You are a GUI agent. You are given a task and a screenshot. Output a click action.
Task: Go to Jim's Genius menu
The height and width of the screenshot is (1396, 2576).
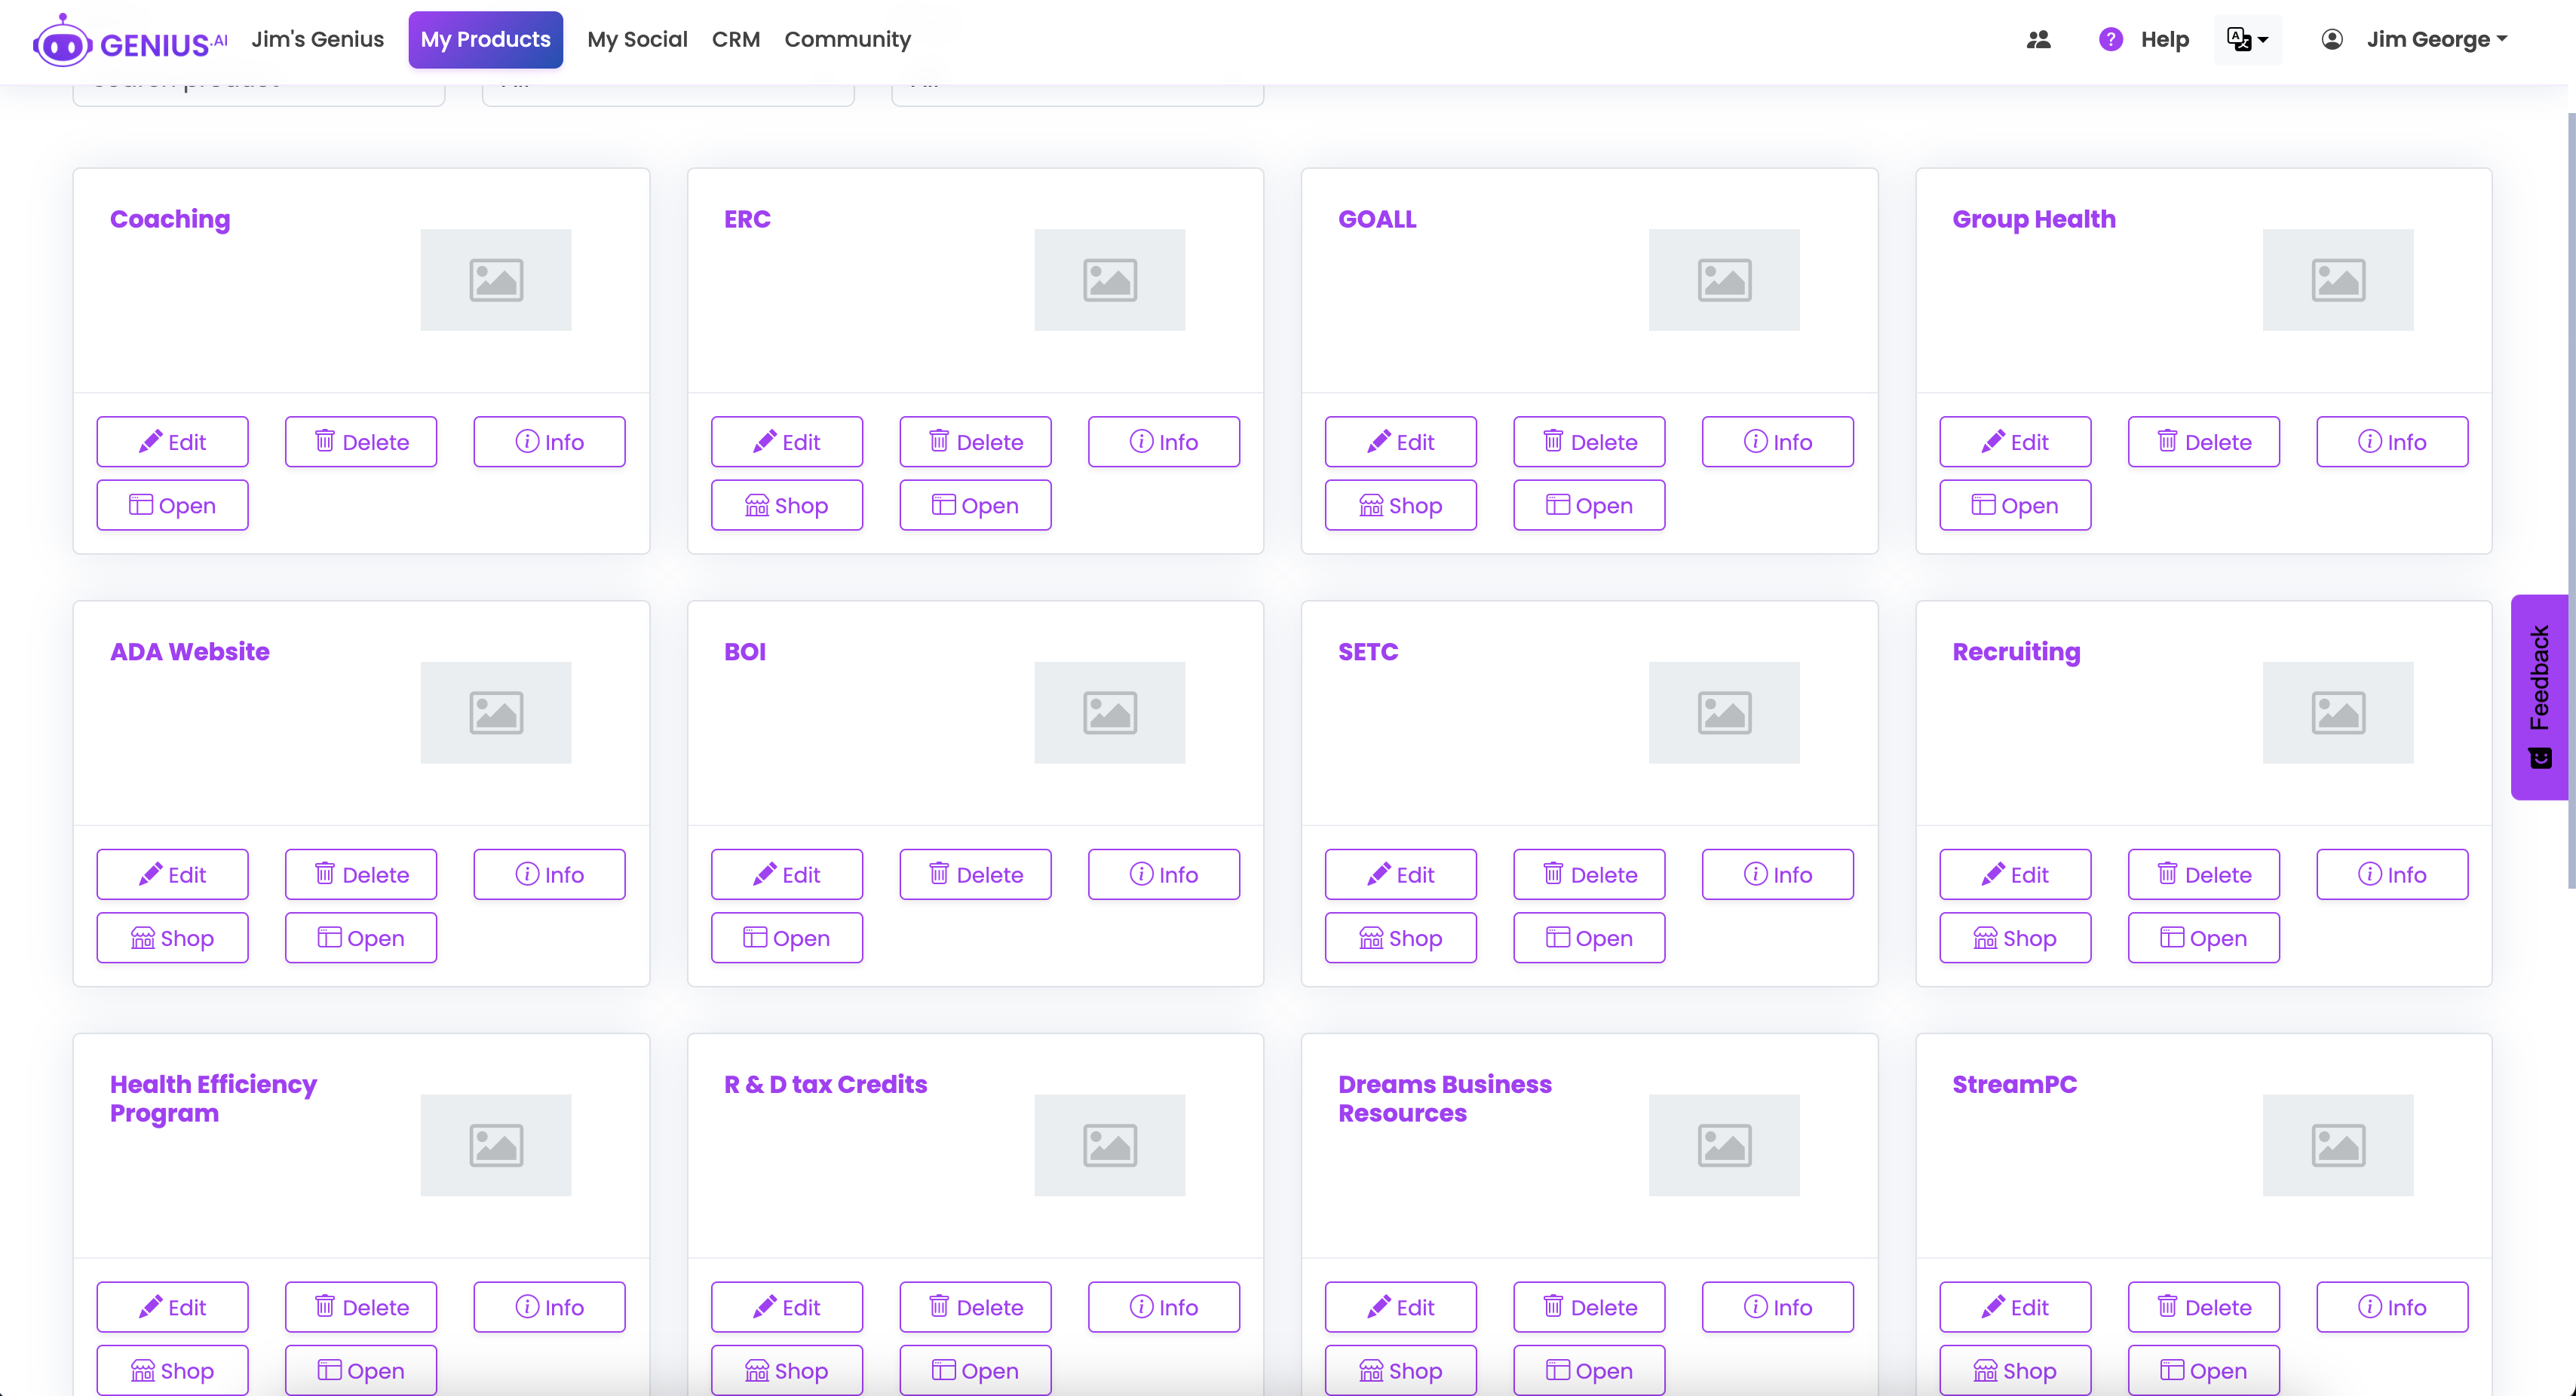click(317, 40)
